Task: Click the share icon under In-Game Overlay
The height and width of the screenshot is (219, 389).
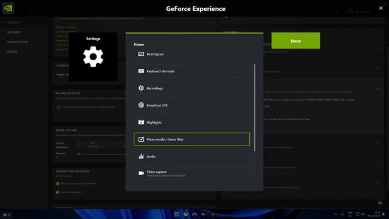Action: pyautogui.click(x=58, y=107)
